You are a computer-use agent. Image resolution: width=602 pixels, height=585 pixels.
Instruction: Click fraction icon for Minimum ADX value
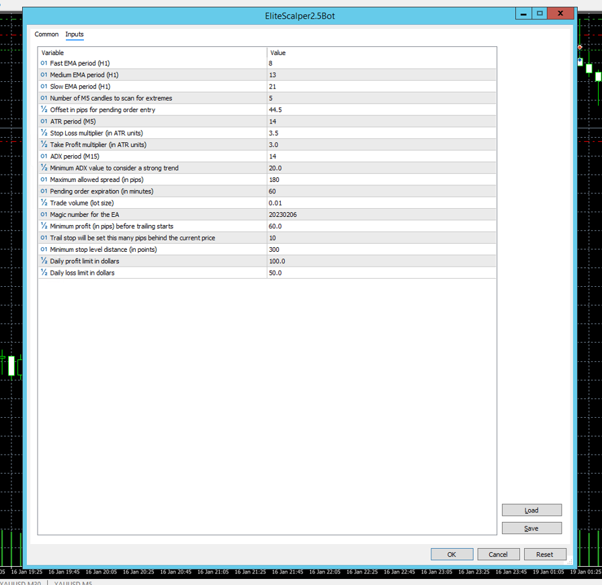[44, 168]
